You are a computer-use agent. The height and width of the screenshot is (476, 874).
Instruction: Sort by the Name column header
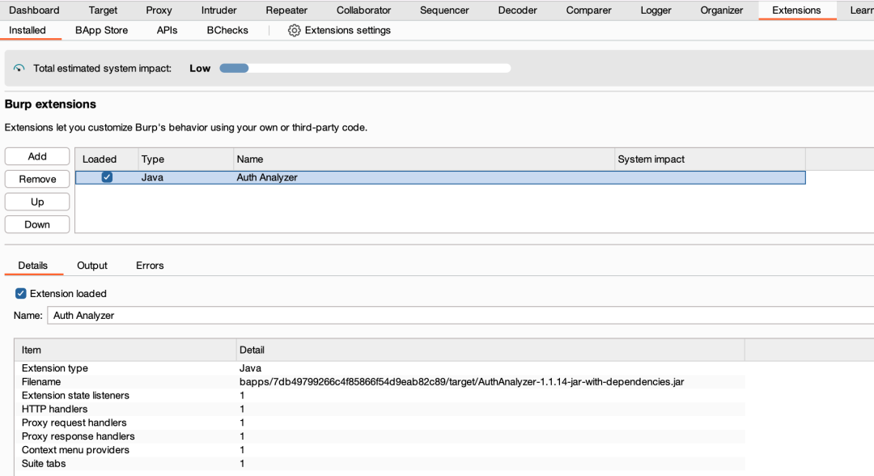tap(423, 159)
